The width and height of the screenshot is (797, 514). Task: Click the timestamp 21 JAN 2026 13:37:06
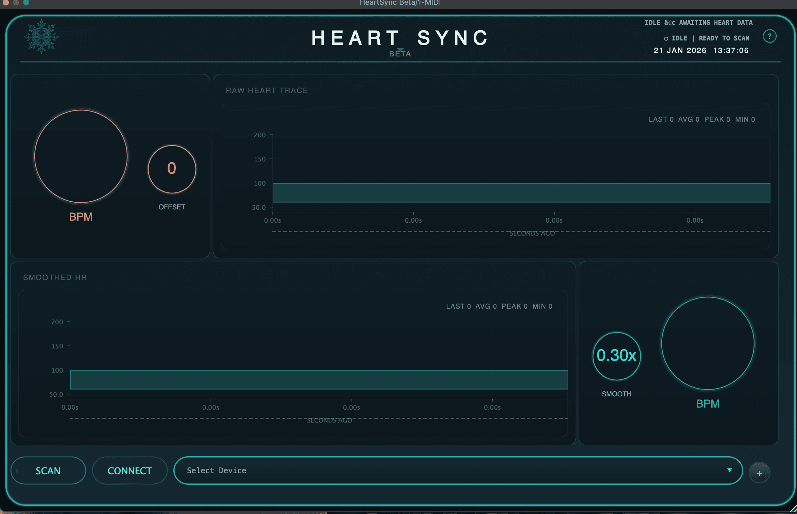pos(701,50)
